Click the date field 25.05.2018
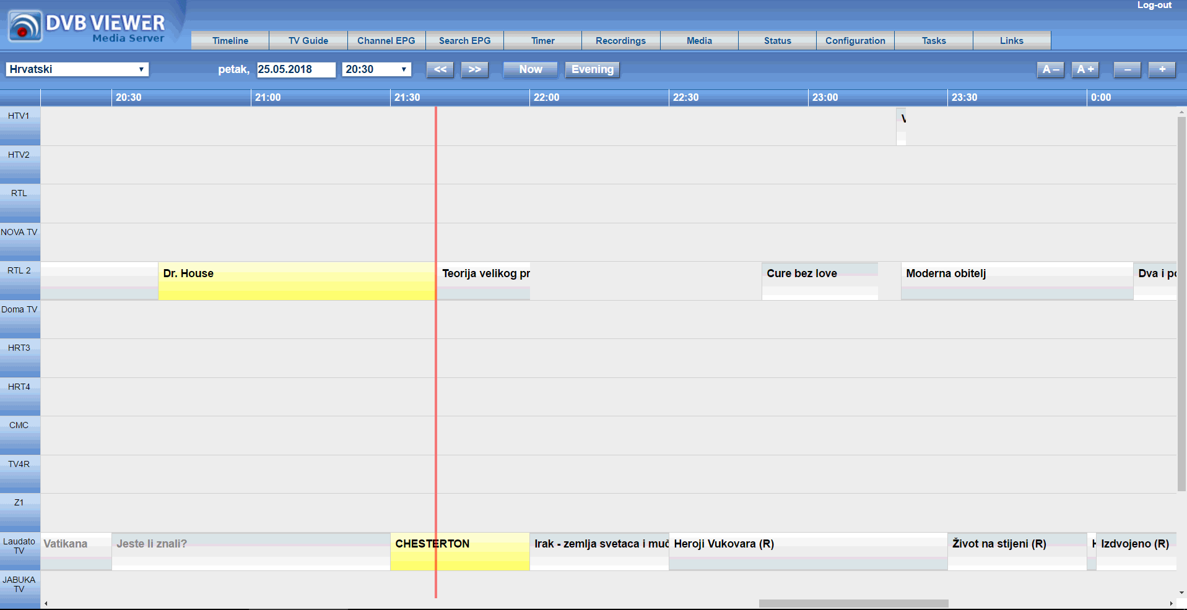 click(x=296, y=69)
